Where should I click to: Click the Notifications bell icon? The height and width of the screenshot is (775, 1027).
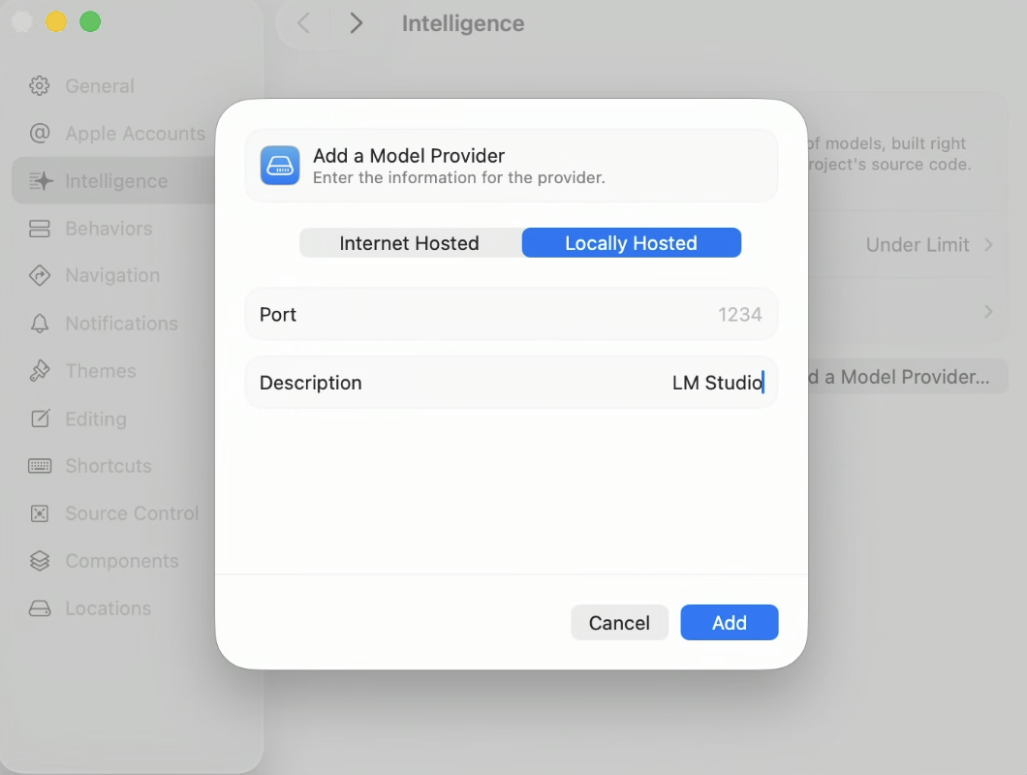point(40,323)
